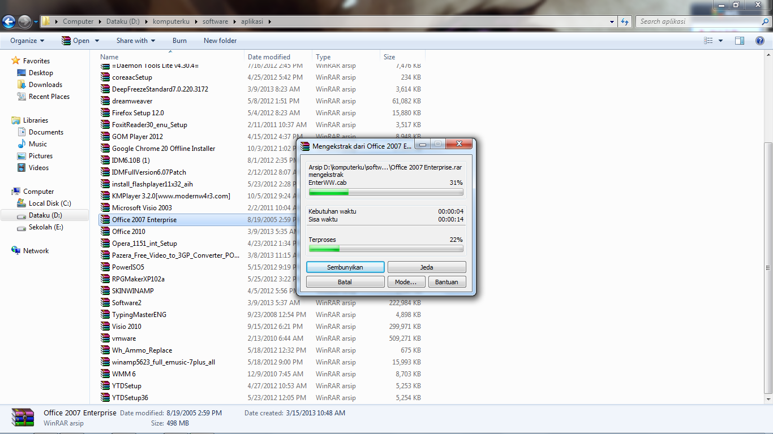Click the refresh icon beside address bar

[x=624, y=21]
